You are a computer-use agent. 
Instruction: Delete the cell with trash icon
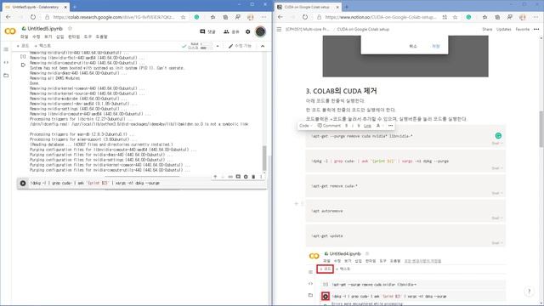point(253,177)
